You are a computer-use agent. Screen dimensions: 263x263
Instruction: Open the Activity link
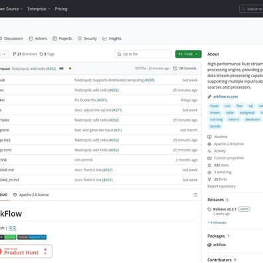tap(217, 151)
